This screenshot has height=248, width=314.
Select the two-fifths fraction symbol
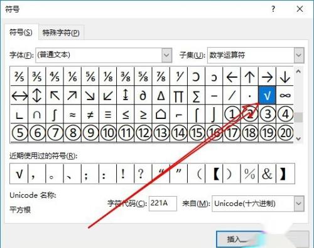click(19, 76)
